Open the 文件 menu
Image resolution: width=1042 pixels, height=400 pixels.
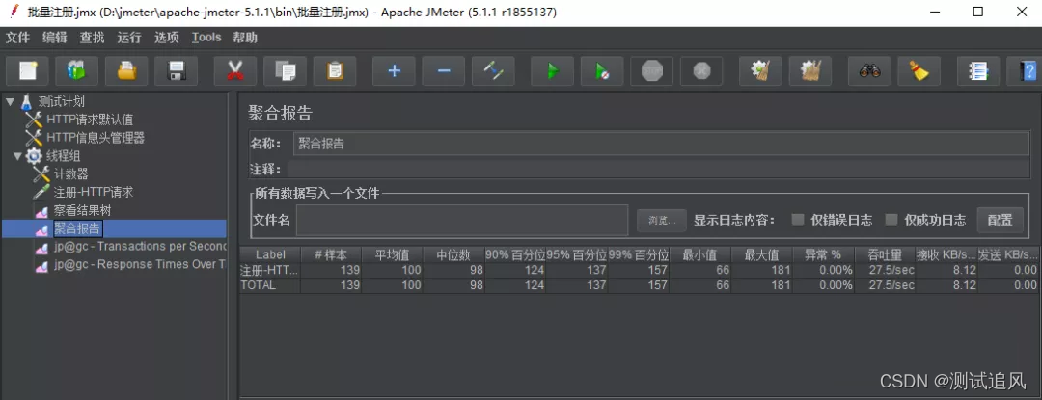coord(18,38)
